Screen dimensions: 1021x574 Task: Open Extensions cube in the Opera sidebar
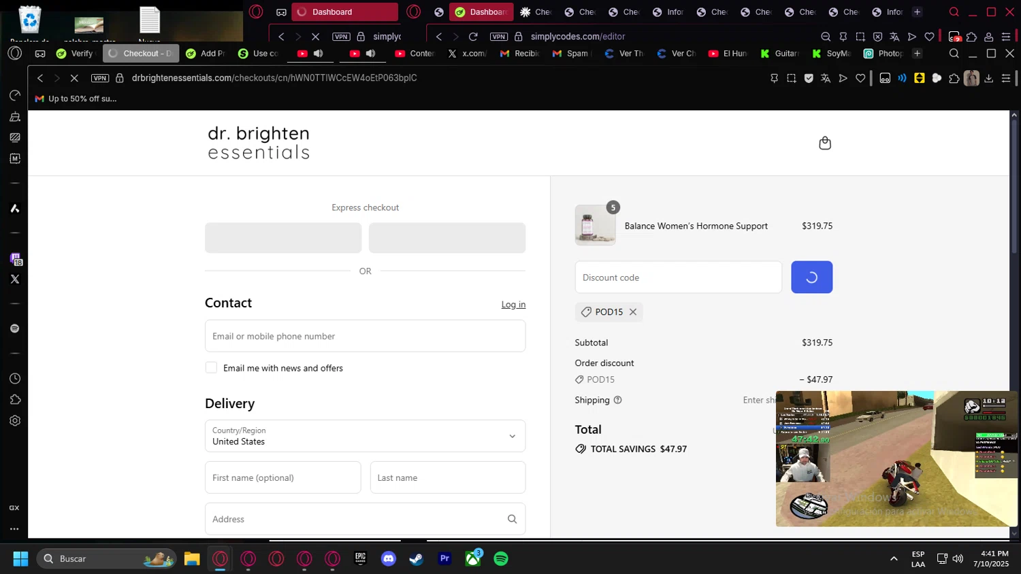click(15, 400)
